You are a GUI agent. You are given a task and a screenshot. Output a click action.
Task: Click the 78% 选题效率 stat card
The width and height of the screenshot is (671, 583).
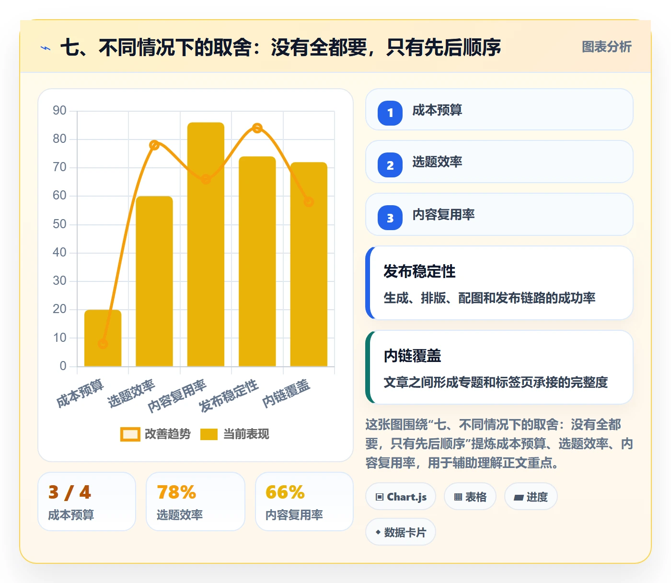(x=196, y=501)
